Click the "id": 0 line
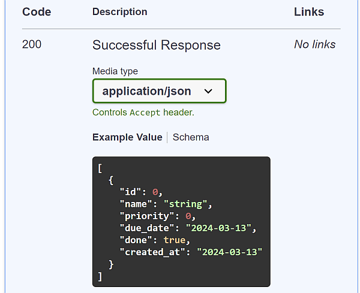This screenshot has height=293, width=360. coord(141,192)
